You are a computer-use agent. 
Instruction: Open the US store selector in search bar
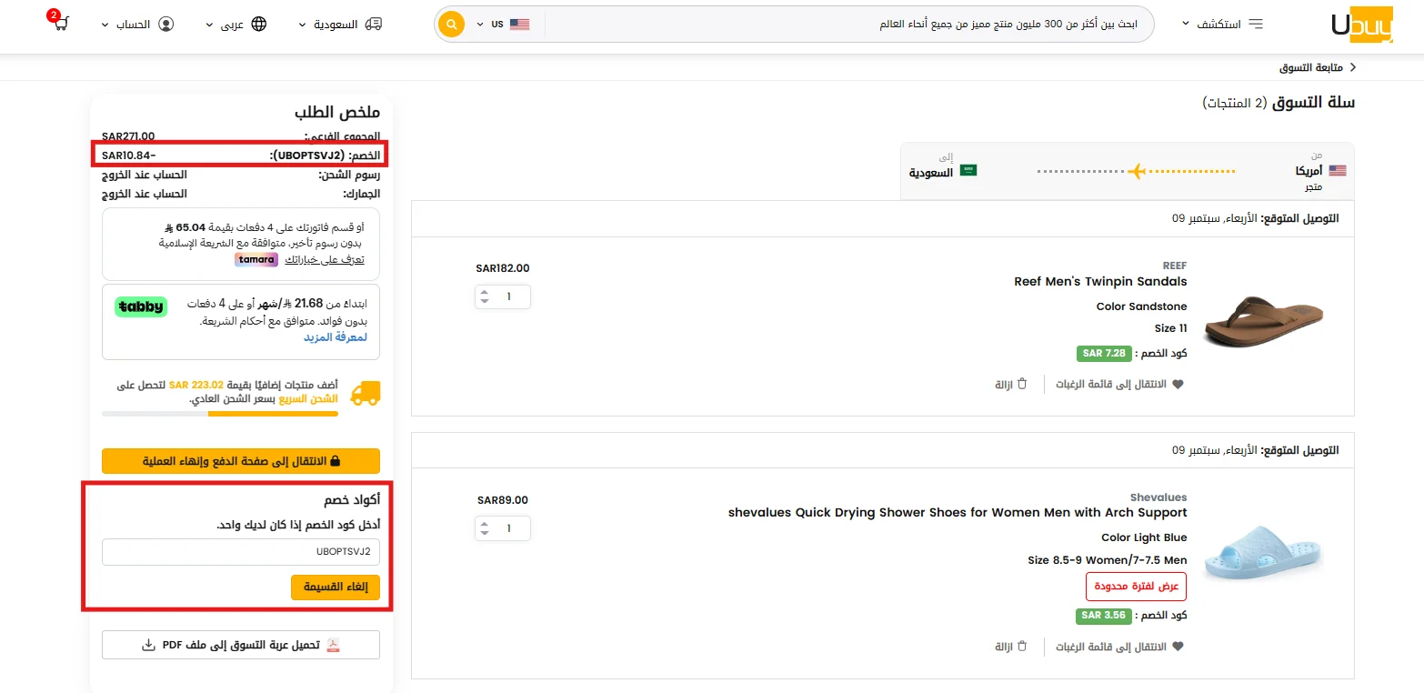503,25
